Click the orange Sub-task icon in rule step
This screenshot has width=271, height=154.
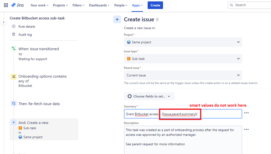pyautogui.click(x=20, y=128)
